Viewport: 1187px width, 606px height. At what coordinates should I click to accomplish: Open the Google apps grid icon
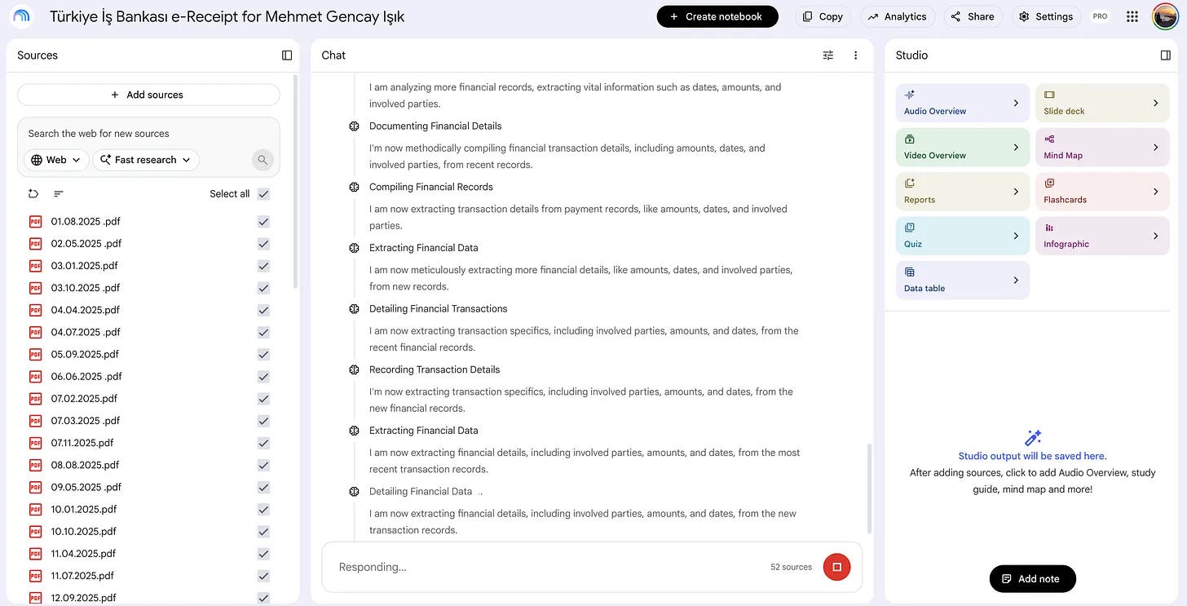pyautogui.click(x=1132, y=16)
